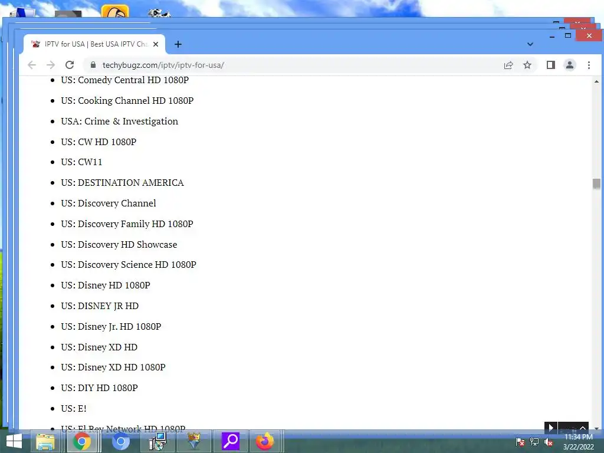Open the taskbar clock and date
The height and width of the screenshot is (453, 604).
tap(579, 442)
